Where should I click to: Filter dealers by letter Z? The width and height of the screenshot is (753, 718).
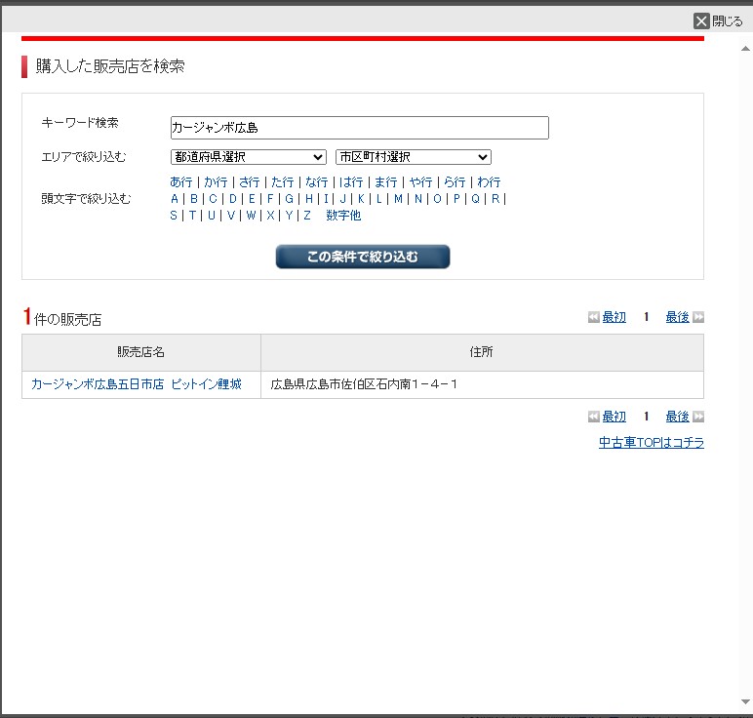(x=307, y=216)
